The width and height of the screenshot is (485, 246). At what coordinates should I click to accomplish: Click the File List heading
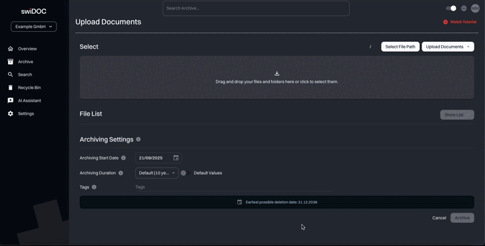pos(91,114)
